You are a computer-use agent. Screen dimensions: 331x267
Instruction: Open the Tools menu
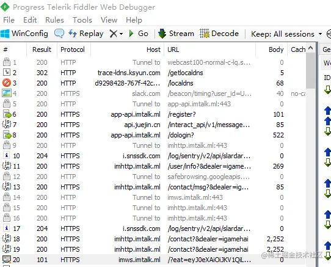coord(82,20)
